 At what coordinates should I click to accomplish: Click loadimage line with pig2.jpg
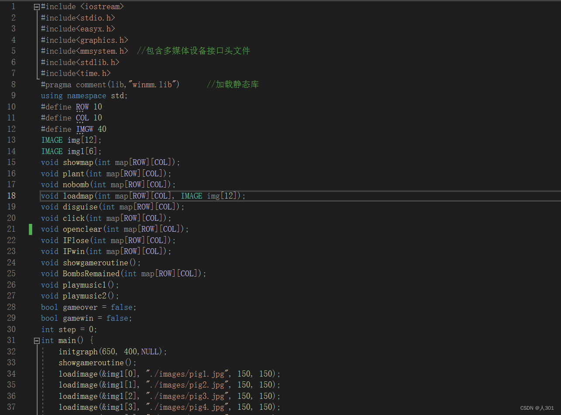[x=170, y=385]
